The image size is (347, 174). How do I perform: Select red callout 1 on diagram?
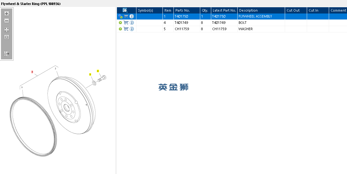click(x=32, y=72)
